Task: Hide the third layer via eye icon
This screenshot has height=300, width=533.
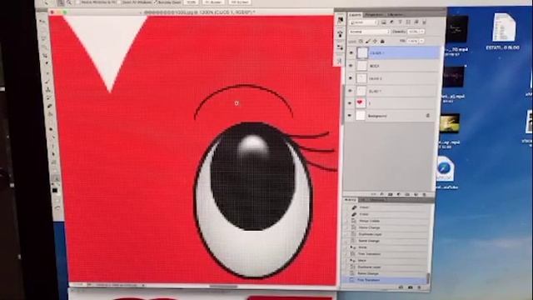Action: (351, 78)
